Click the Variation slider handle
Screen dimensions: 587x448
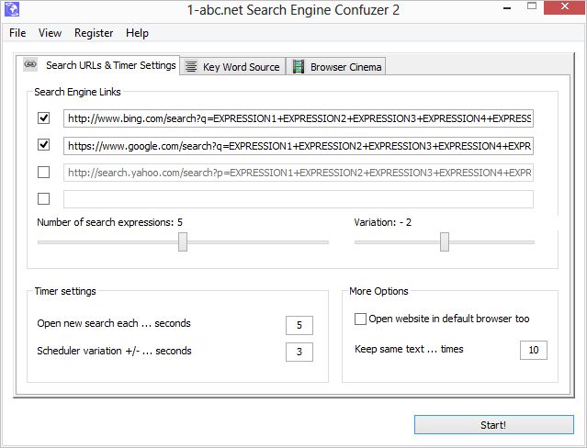click(x=445, y=241)
